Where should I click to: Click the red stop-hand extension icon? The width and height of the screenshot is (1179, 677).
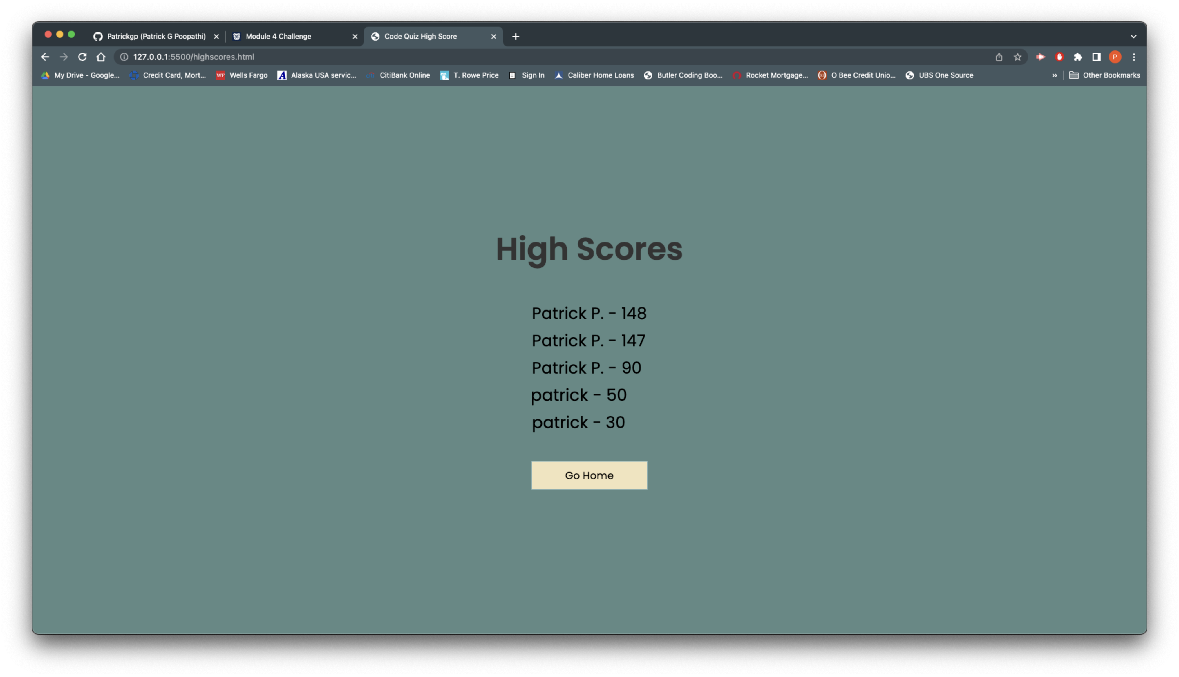[x=1059, y=57]
